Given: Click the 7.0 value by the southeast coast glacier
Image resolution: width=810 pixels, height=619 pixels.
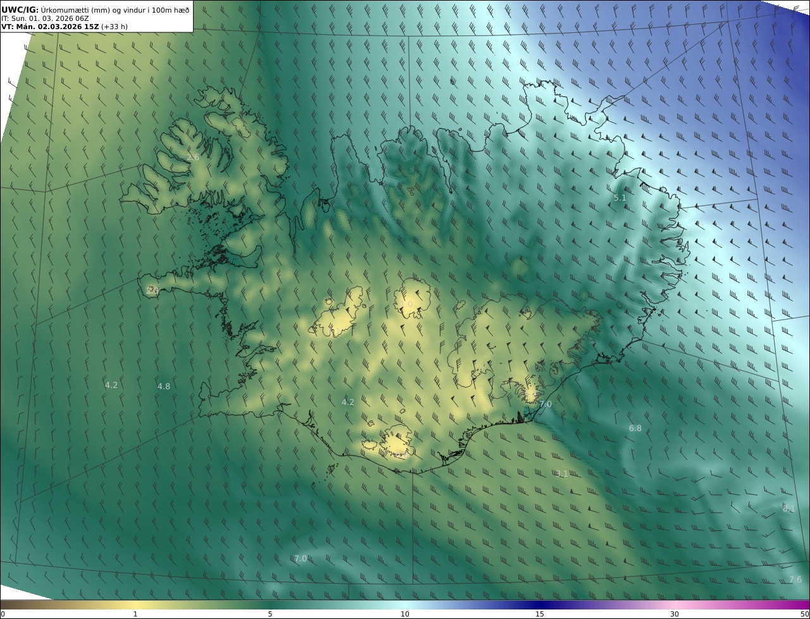Looking at the screenshot, I should click(545, 404).
